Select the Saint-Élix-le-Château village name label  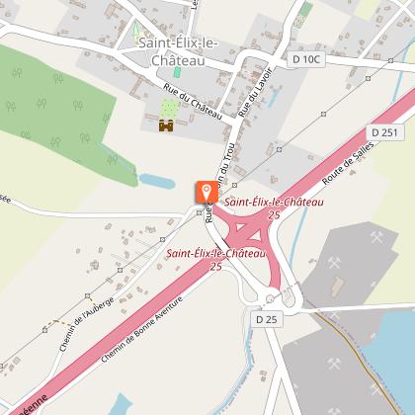(x=178, y=52)
